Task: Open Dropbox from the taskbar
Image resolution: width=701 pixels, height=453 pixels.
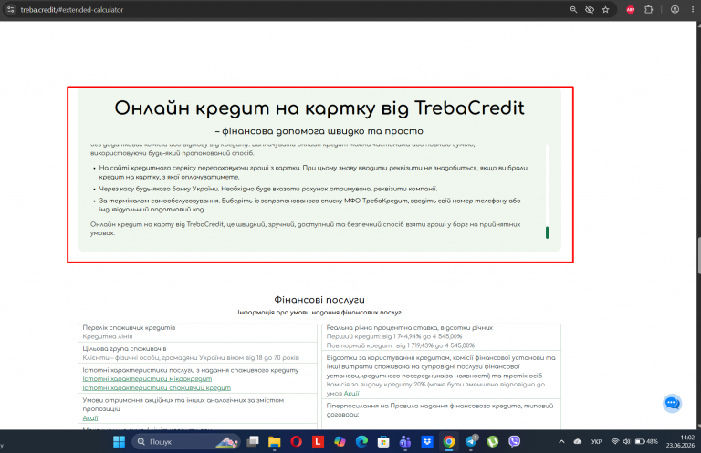Action: (x=427, y=441)
